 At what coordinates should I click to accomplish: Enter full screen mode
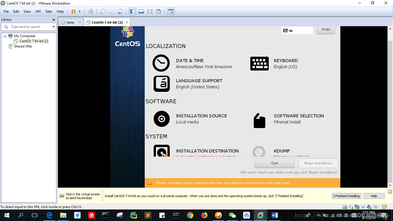(x=150, y=12)
